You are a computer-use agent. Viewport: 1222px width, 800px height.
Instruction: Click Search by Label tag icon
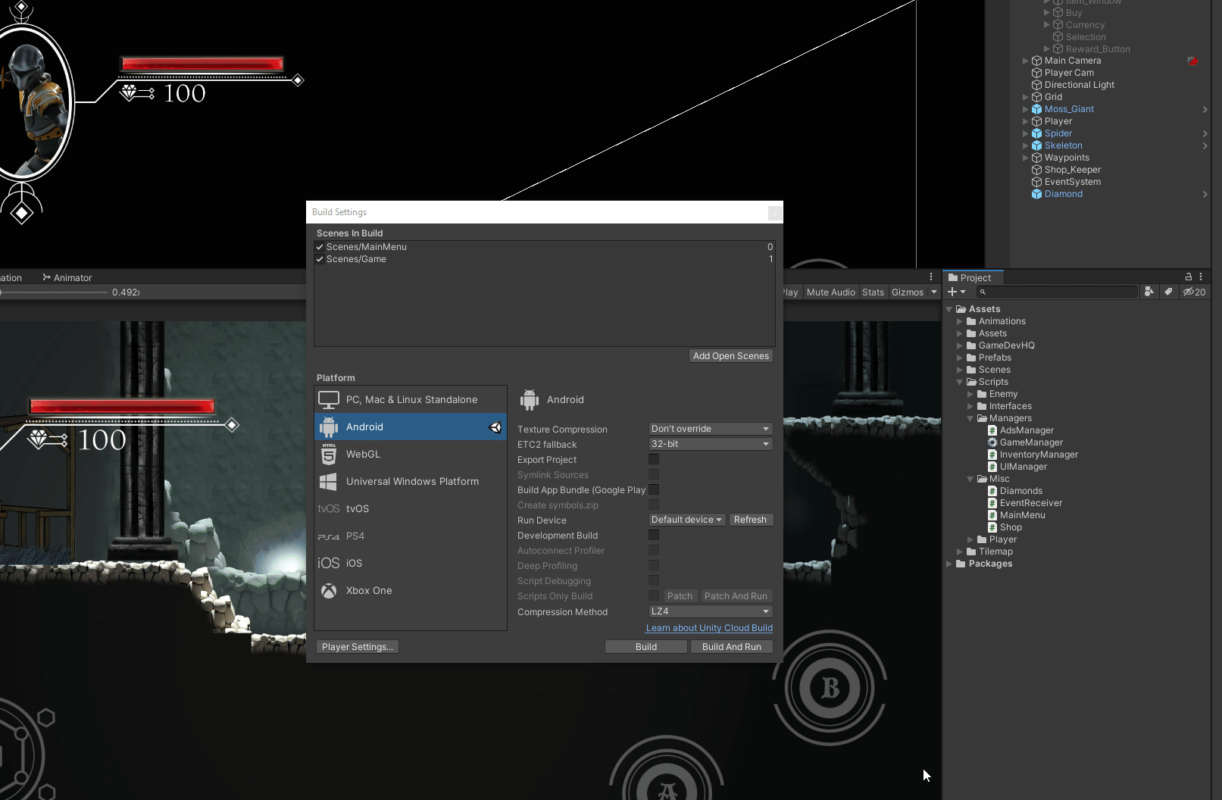coord(1168,292)
